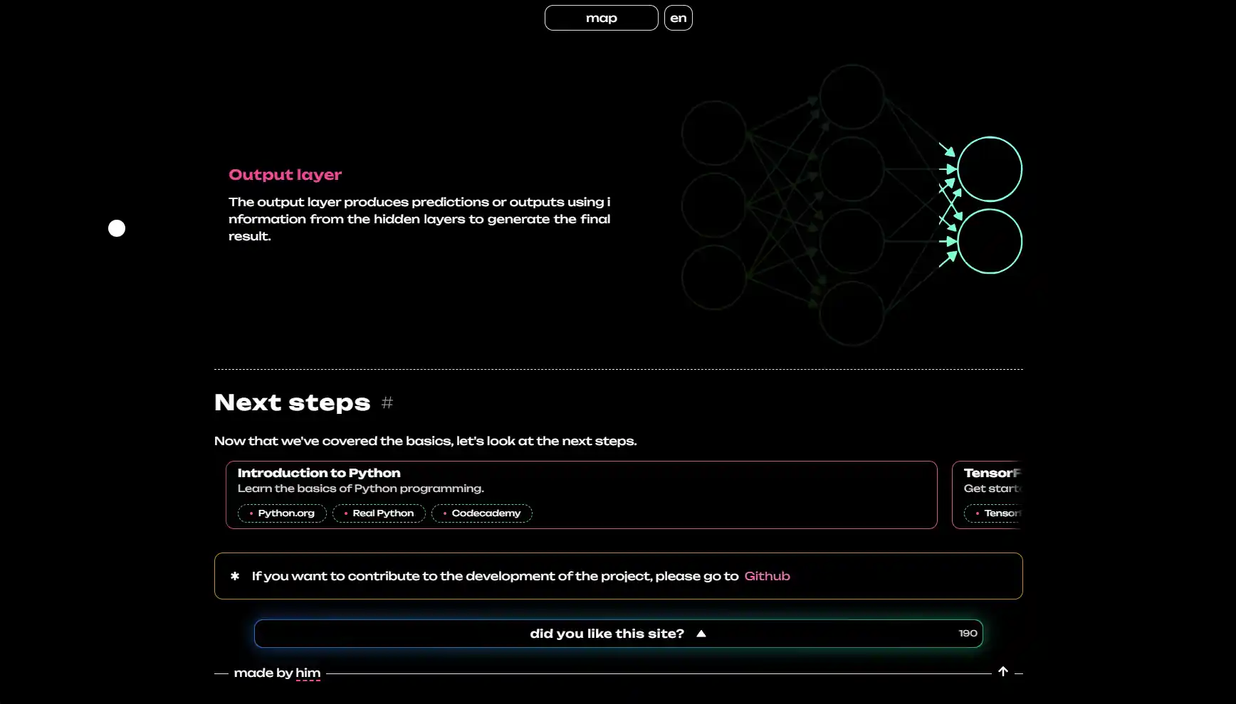Select the lower highlighted output node circle

pyautogui.click(x=989, y=242)
